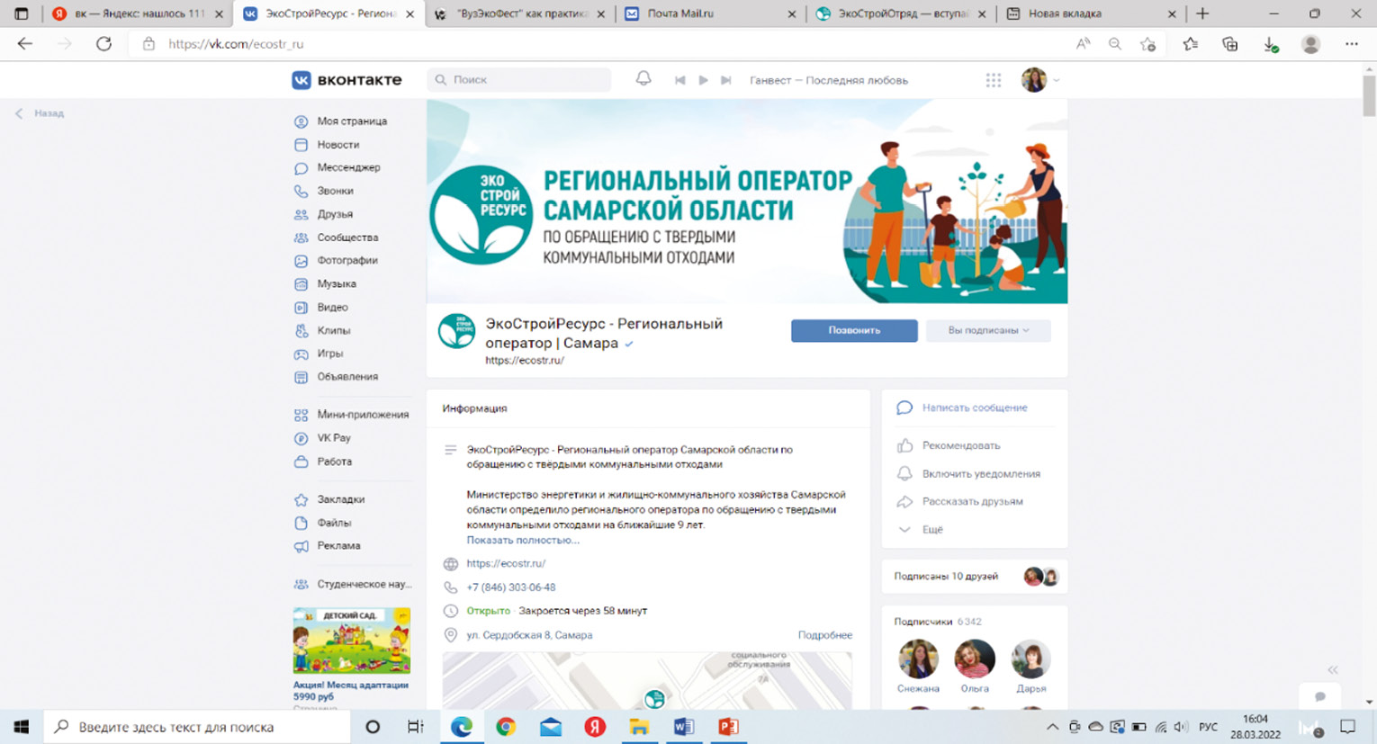The width and height of the screenshot is (1377, 744).
Task: Click "Показать полностью..." link in description
Action: [x=522, y=541]
